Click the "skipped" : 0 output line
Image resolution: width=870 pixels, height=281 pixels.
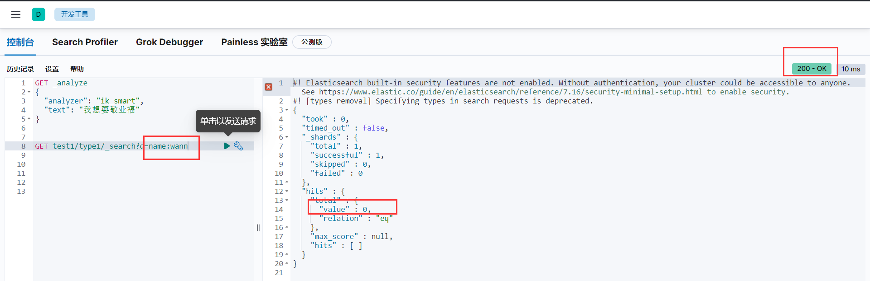pyautogui.click(x=341, y=164)
